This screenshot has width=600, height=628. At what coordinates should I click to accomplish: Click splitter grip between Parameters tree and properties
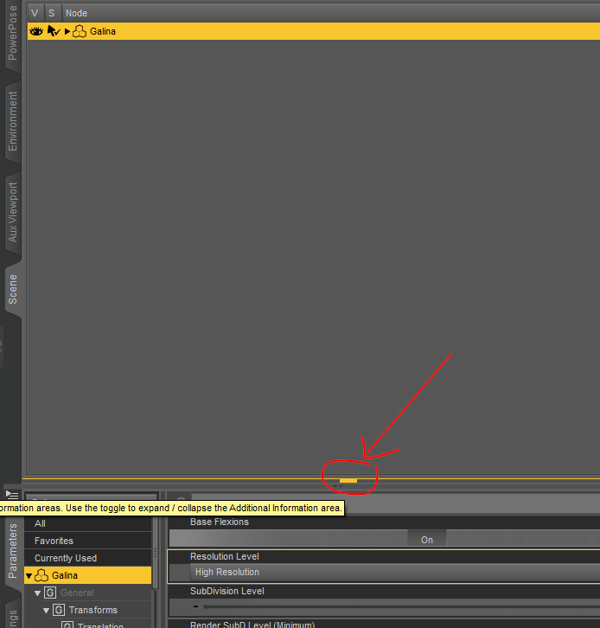click(x=155, y=553)
